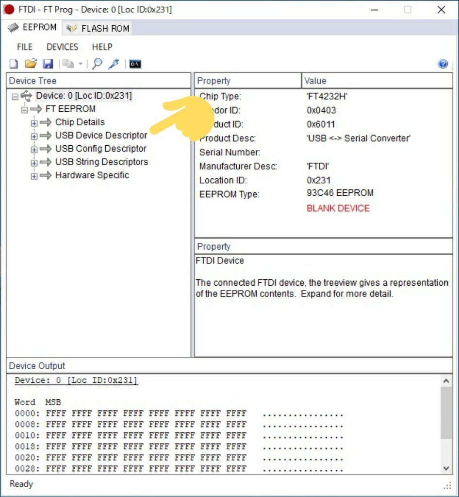Select Hardware Specific in the tree
Screen dimensions: 459x497
[x=92, y=175]
